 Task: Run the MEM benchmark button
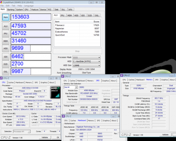click(5, 41)
